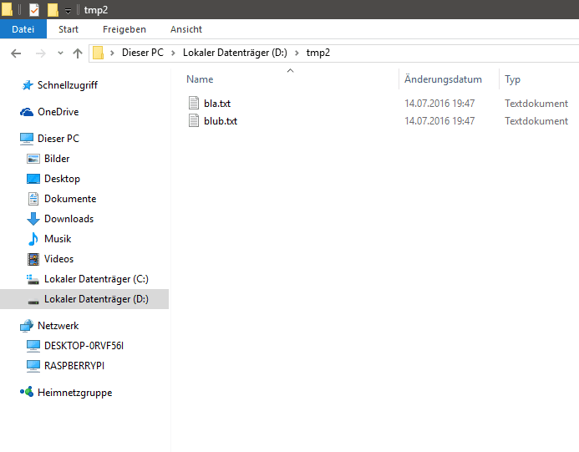Click the Properties checkmark icon in quick access toolbar
This screenshot has height=452, width=579.
tap(34, 9)
